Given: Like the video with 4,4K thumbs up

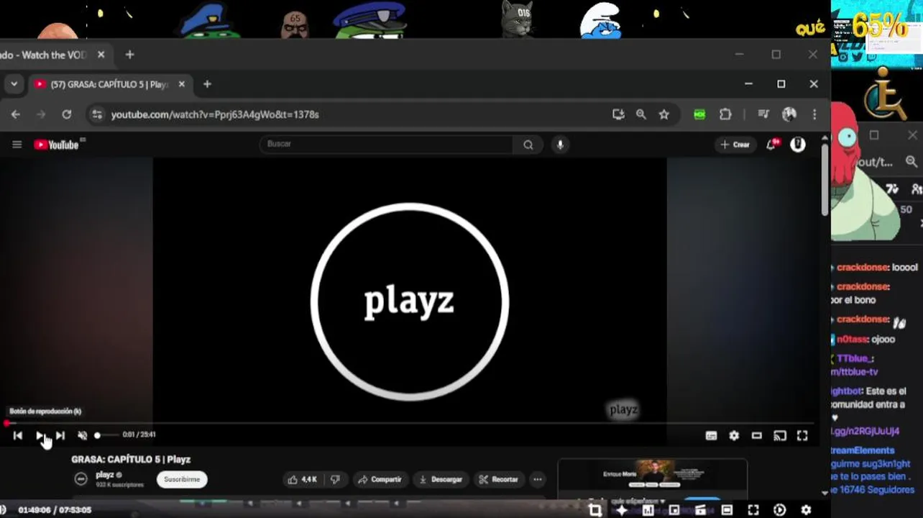Looking at the screenshot, I should point(303,479).
